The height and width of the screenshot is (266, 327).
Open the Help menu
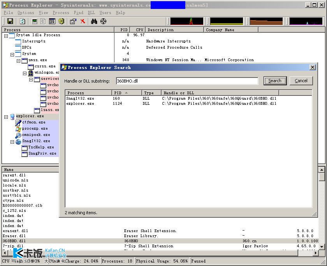[121, 12]
